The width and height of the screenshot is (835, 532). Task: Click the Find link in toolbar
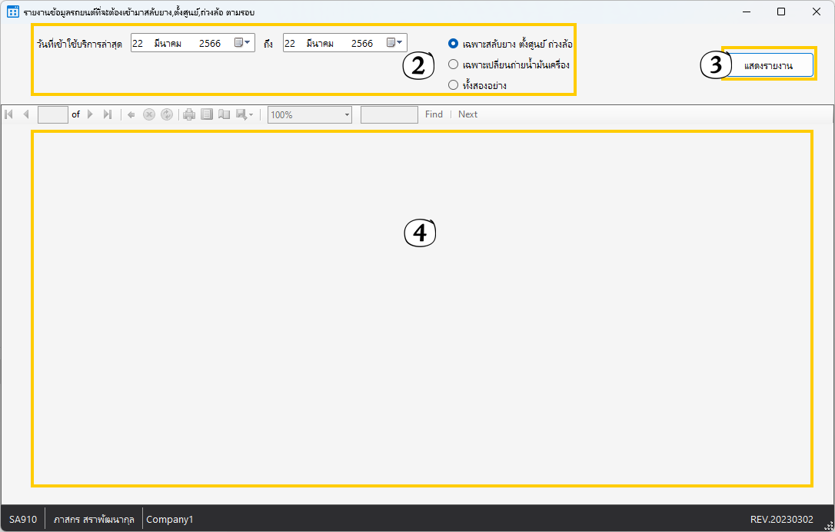(x=434, y=114)
